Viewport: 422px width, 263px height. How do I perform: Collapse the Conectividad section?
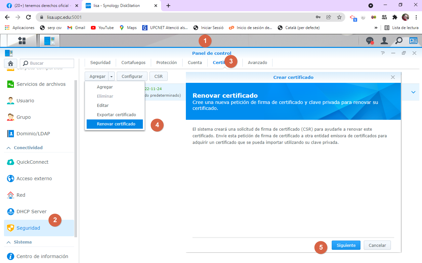[x=9, y=148]
